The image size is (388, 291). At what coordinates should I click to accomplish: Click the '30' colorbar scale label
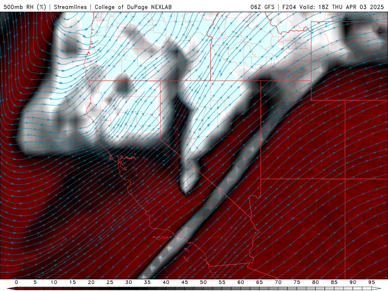129,282
